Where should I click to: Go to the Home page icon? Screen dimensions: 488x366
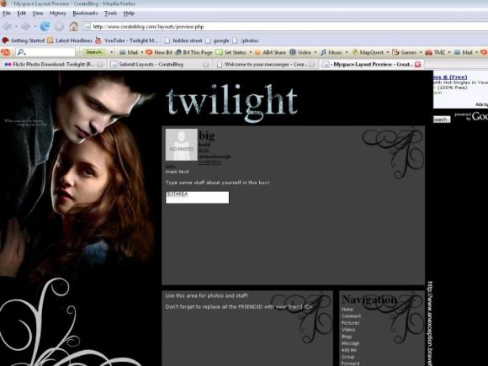pyautogui.click(x=74, y=26)
